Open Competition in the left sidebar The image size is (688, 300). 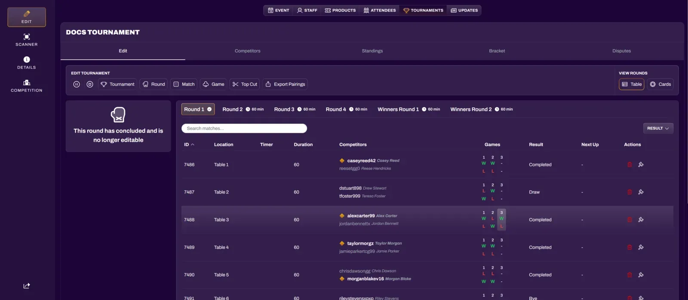[27, 85]
